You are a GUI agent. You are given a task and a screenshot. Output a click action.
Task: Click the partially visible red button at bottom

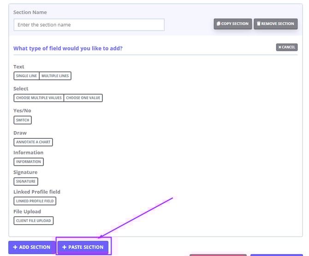point(218,254)
